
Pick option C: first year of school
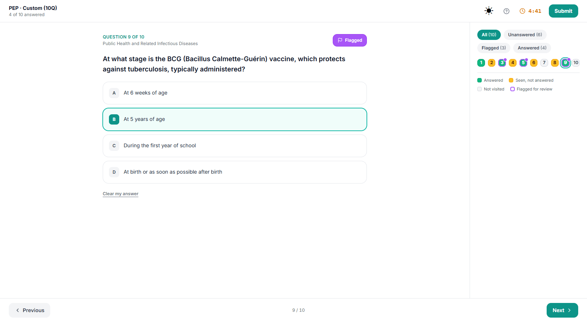pyautogui.click(x=235, y=146)
